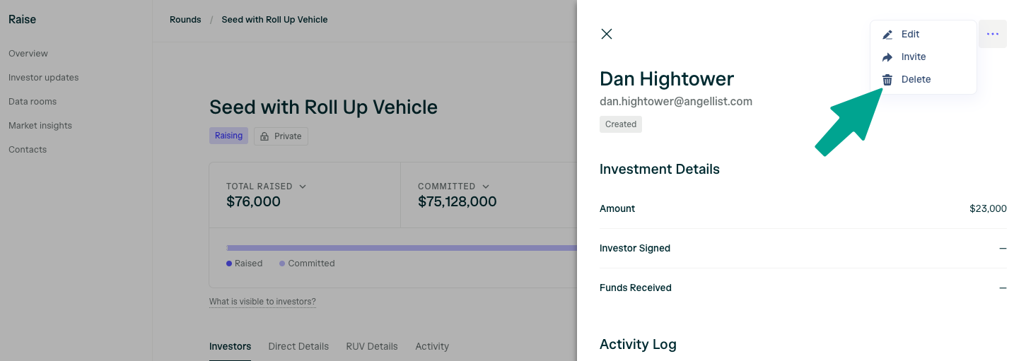Viewport: 1026px width, 361px height.
Task: Open Investor updates in sidebar
Action: 44,78
